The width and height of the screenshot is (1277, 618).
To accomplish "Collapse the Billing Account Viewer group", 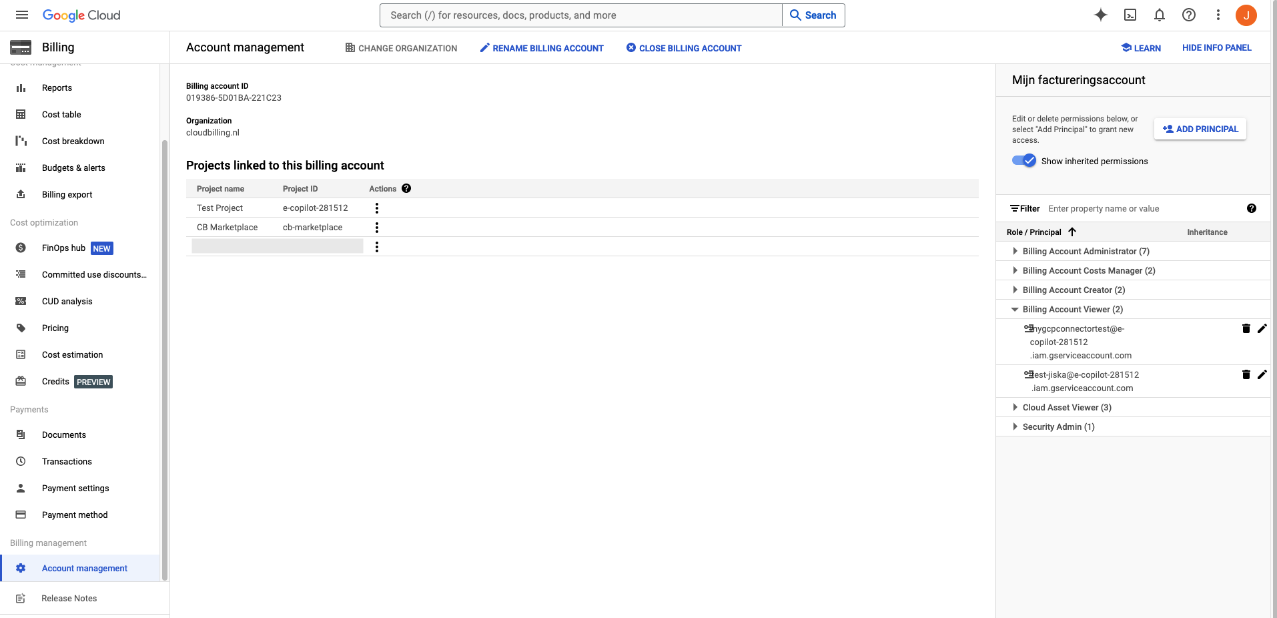I will pos(1015,309).
